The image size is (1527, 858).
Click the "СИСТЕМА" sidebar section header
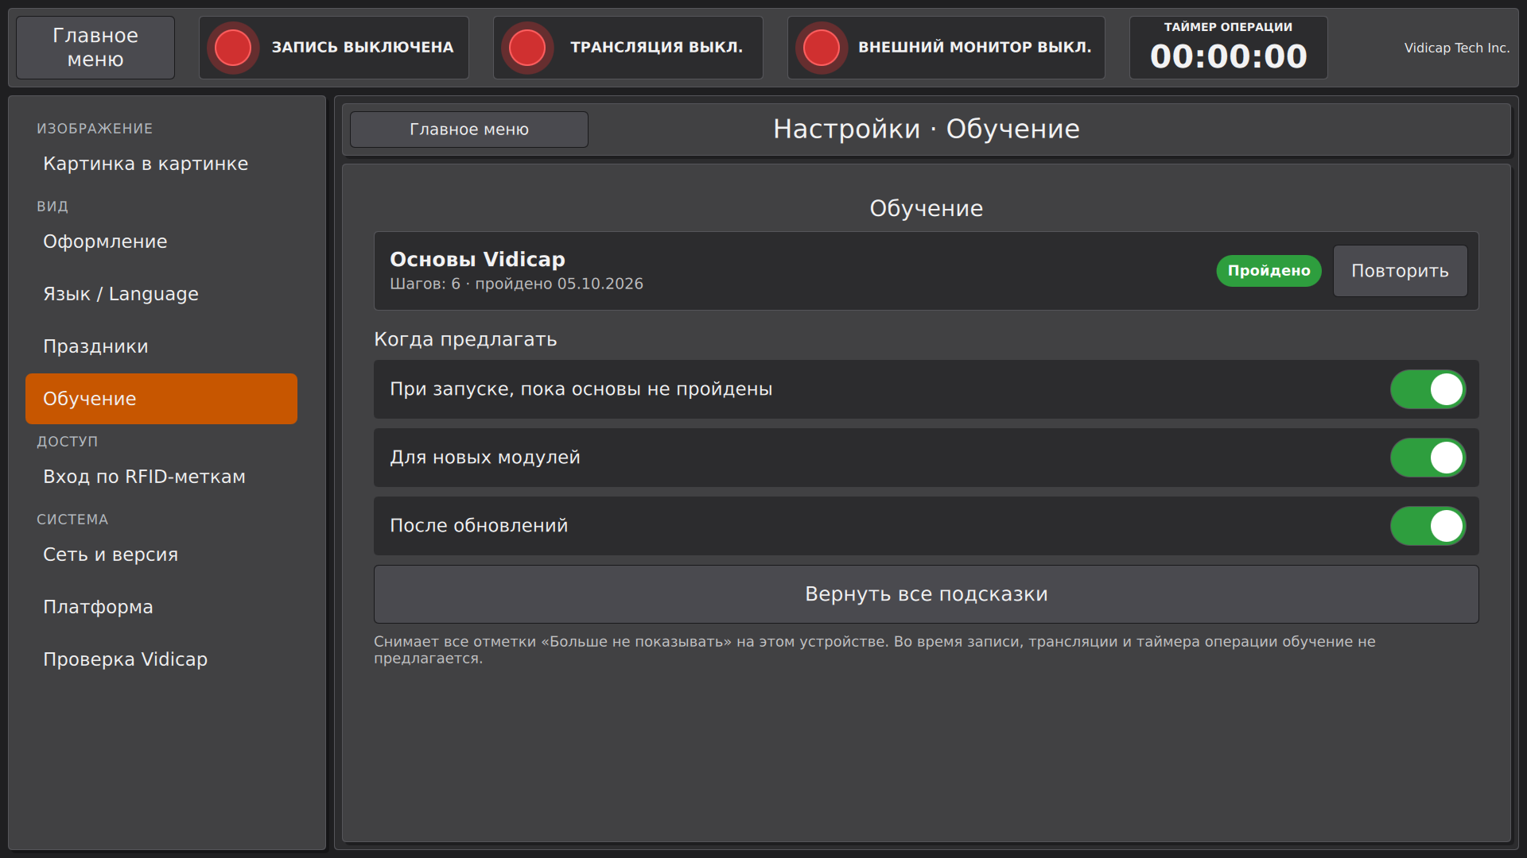72,520
